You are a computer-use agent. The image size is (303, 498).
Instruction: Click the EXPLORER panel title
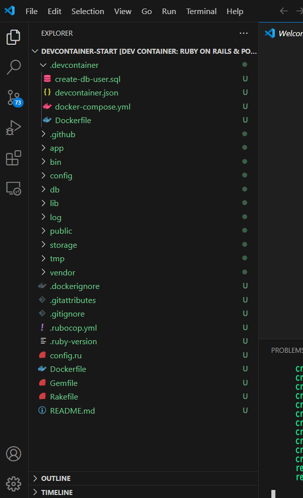pyautogui.click(x=57, y=33)
